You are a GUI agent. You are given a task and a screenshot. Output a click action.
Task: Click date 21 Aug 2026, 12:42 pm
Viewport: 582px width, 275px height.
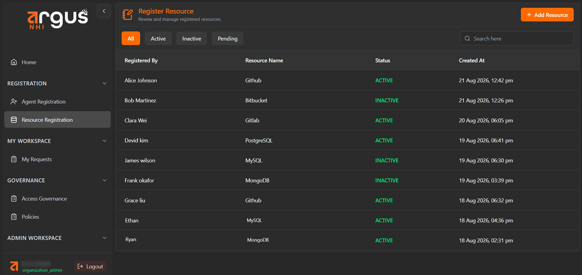coord(486,81)
